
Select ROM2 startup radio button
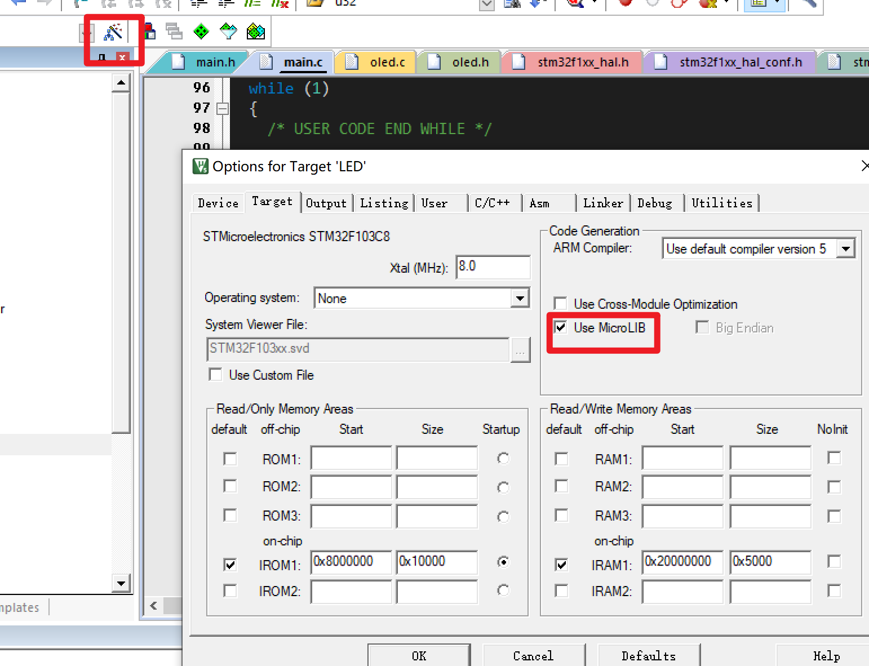[503, 487]
